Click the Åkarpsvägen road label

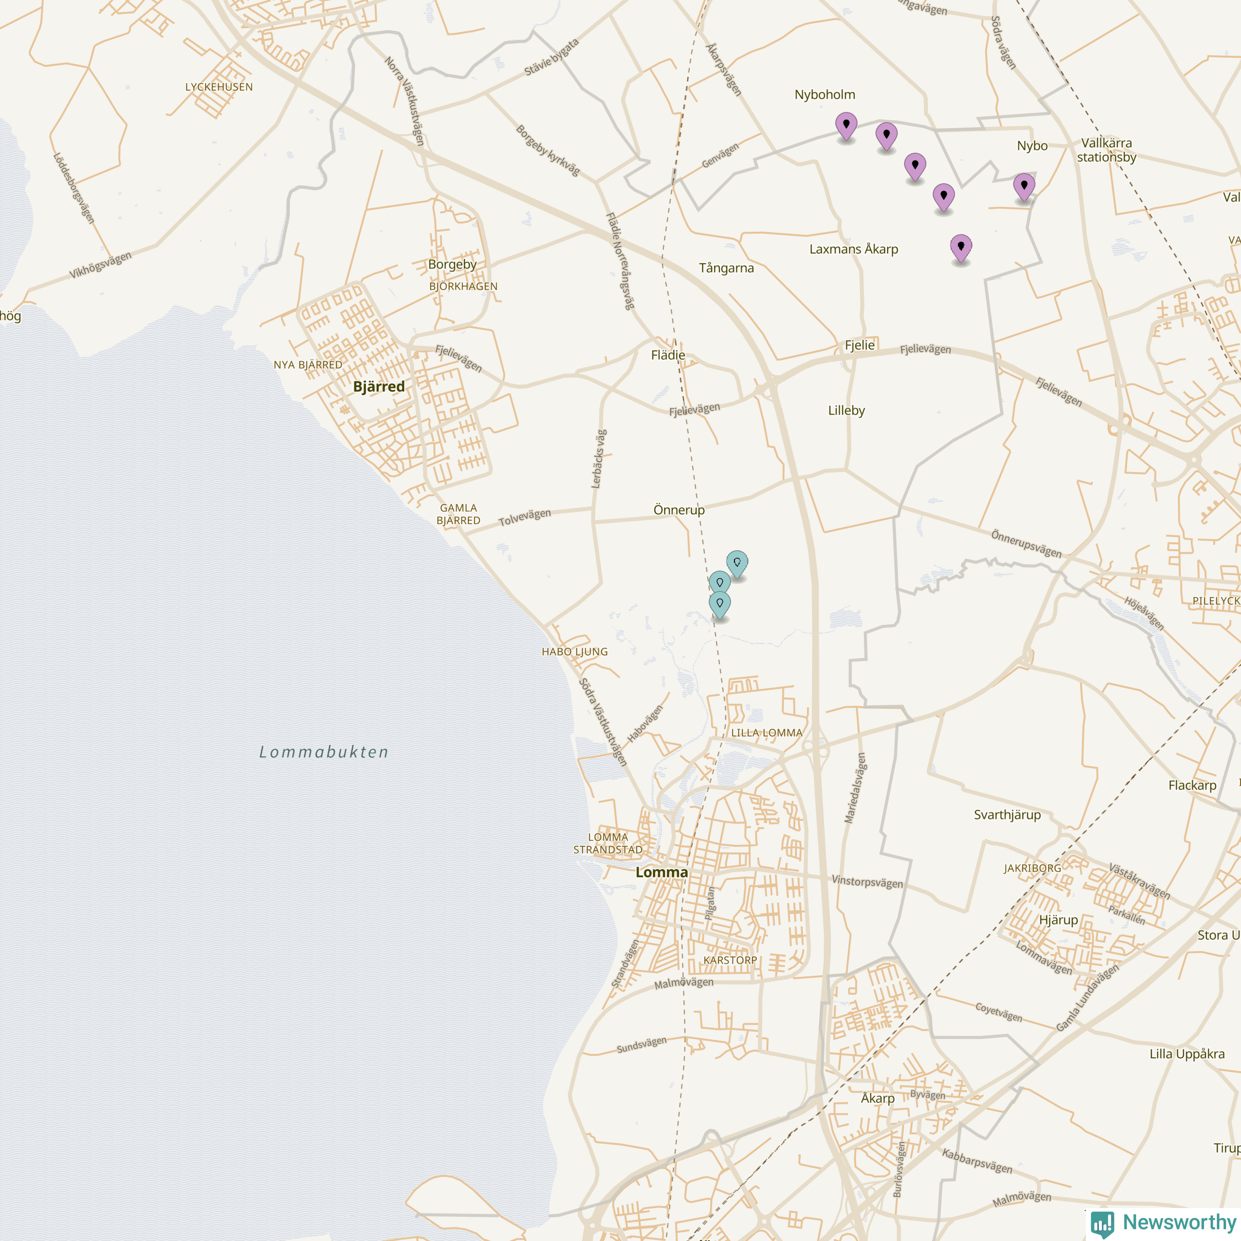point(724,69)
